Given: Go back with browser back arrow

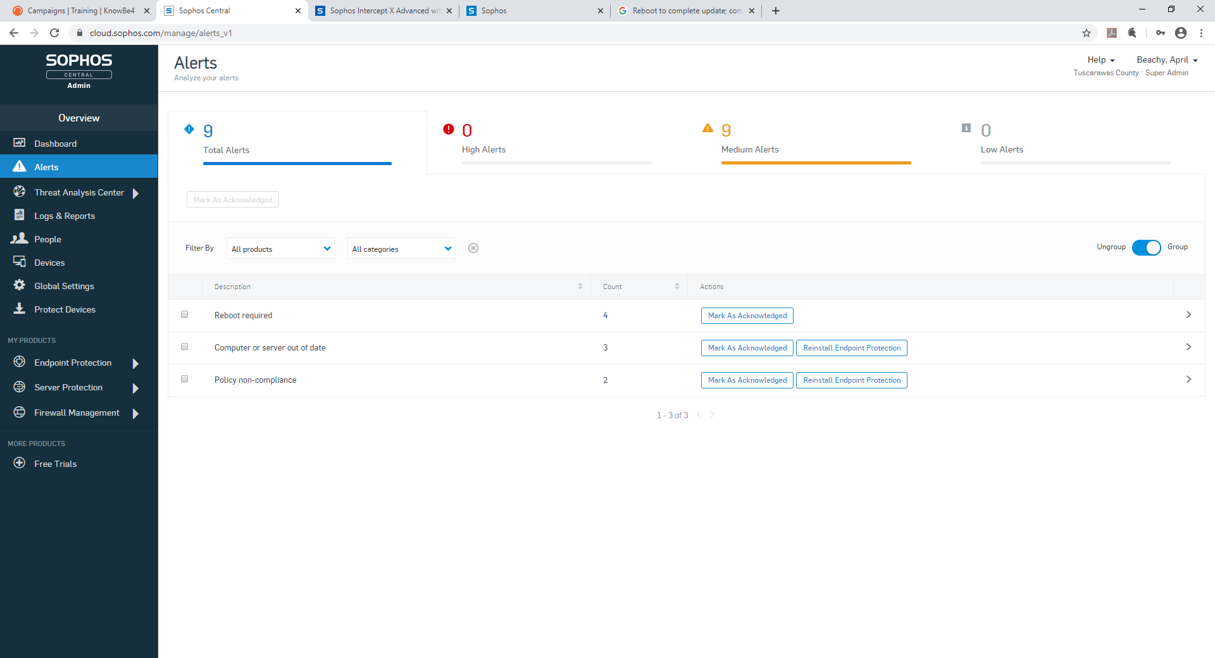Looking at the screenshot, I should 14,33.
